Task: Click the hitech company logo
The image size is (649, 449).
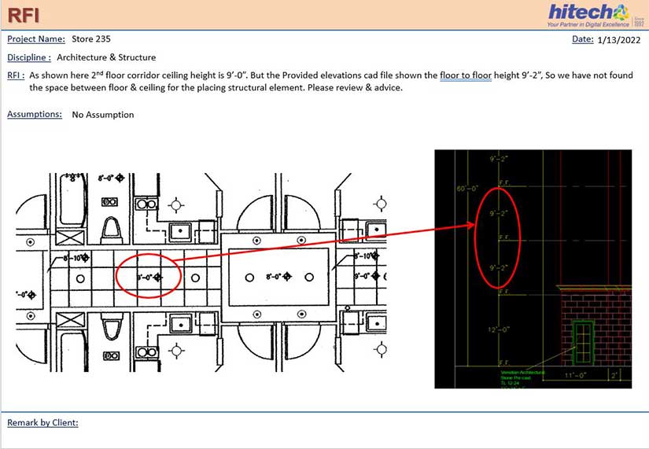Action: tap(596, 15)
